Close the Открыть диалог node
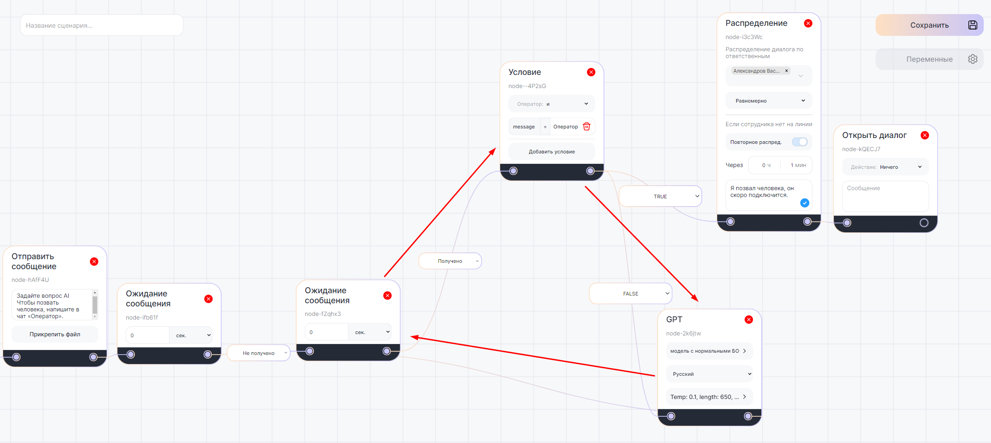Viewport: 991px width, 443px height. click(x=925, y=135)
